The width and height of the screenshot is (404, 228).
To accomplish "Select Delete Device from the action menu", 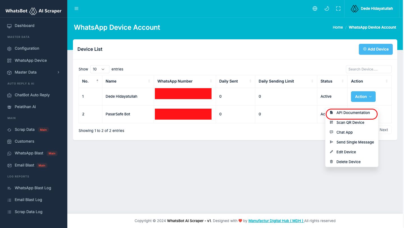I will click(348, 162).
